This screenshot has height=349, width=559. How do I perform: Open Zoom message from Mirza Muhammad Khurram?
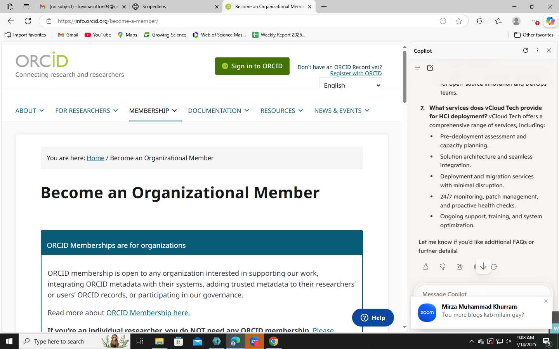coord(481,313)
